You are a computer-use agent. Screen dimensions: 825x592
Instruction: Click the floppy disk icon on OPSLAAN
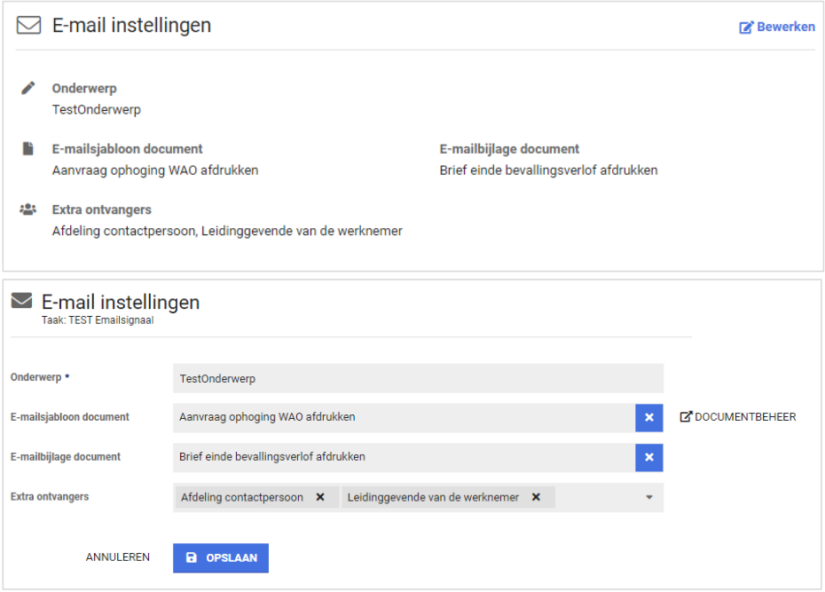click(192, 558)
